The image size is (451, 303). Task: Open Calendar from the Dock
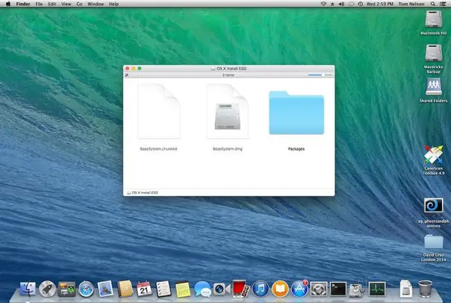144,288
